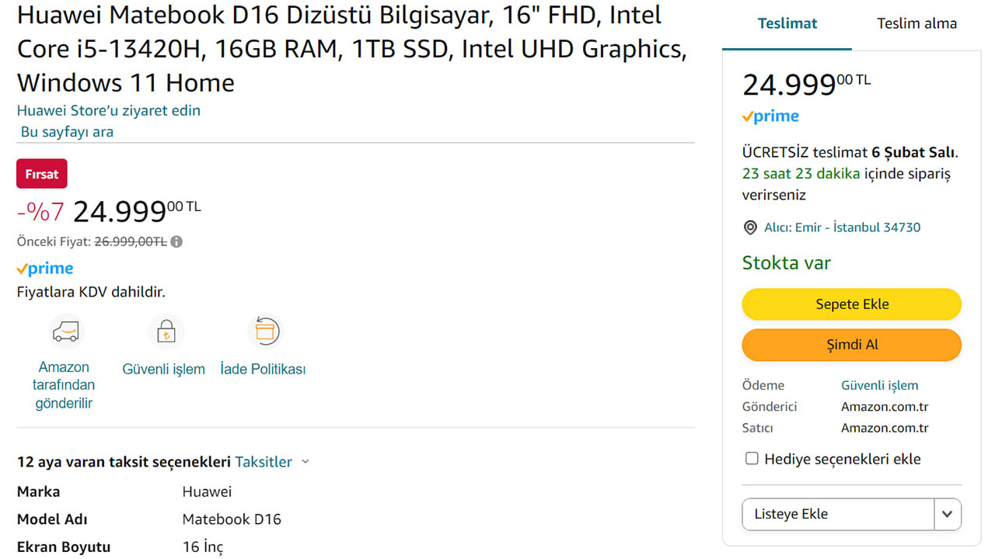Open the Huawei Store'u ziyaret edin link
Viewport: 995px width, 559px height.
109,110
